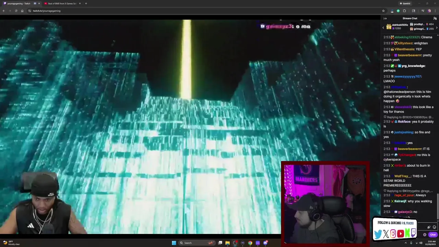Viewport: 439px width, 247px height.
Task: Click galaxyz3 username in chat
Action: (x=405, y=212)
